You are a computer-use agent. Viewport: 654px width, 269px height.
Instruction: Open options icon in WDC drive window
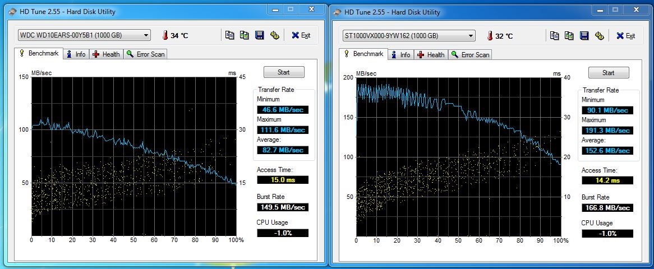pyautogui.click(x=274, y=35)
